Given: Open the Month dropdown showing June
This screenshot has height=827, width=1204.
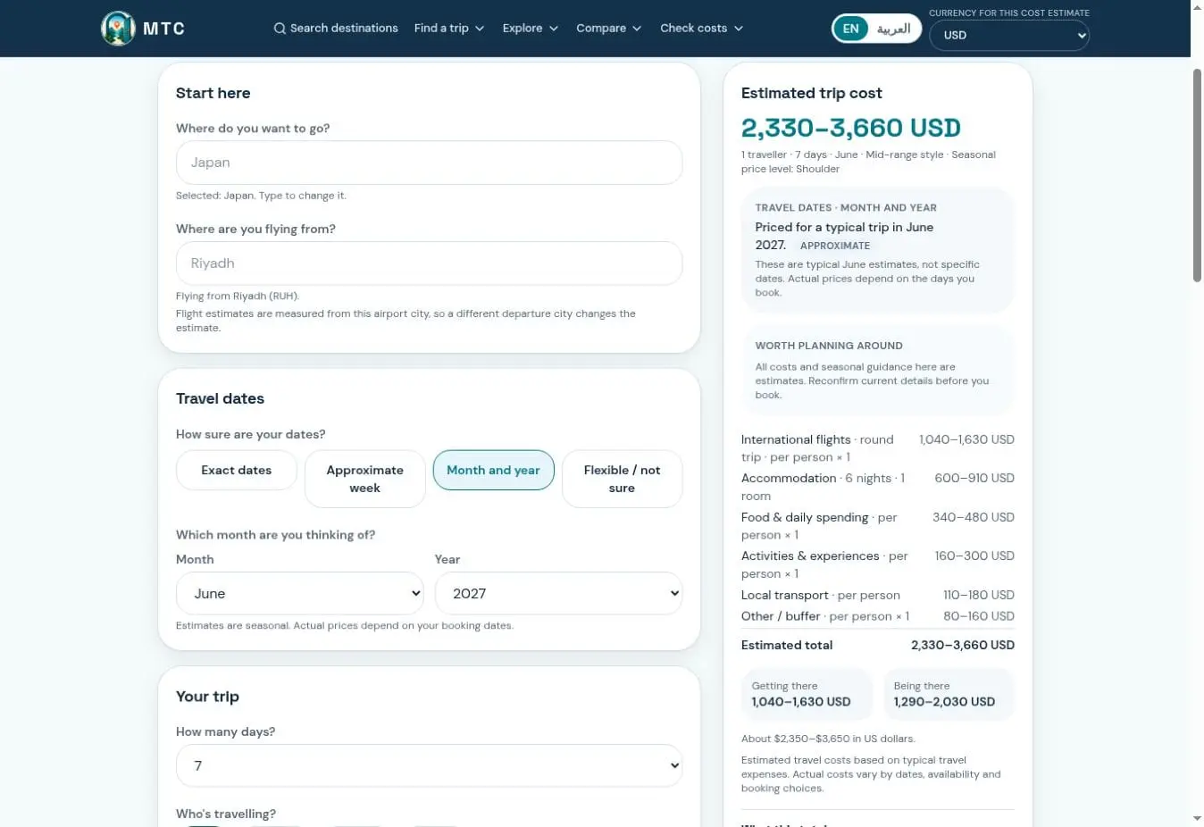Looking at the screenshot, I should 300,594.
